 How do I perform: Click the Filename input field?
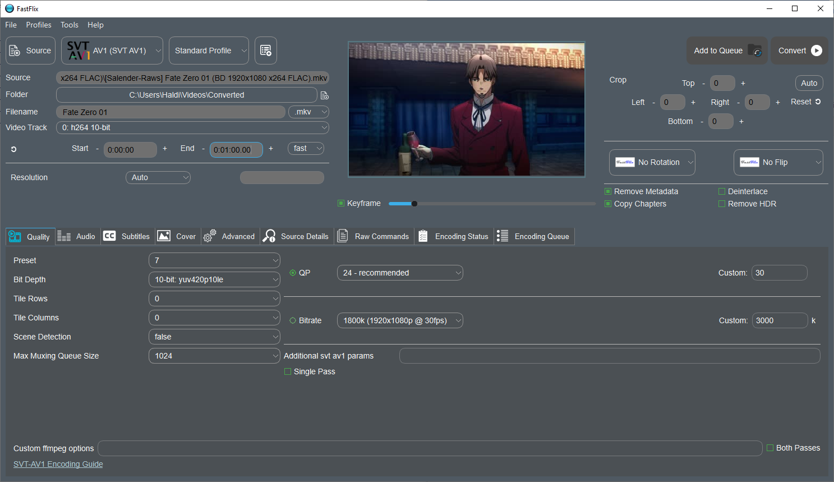click(x=171, y=112)
